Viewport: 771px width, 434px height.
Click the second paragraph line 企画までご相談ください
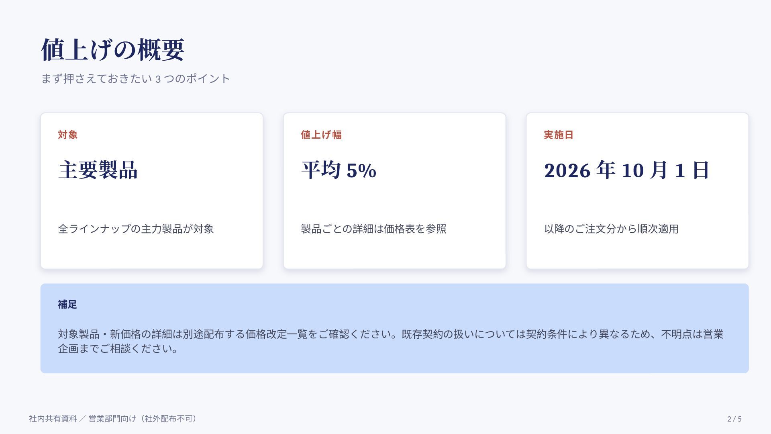pyautogui.click(x=118, y=348)
